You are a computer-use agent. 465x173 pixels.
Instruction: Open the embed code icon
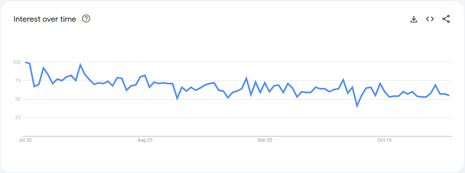(430, 19)
